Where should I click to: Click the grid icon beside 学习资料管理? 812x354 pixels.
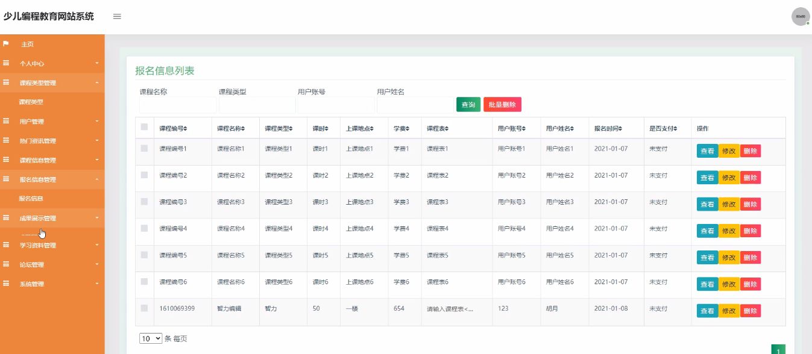[6, 245]
